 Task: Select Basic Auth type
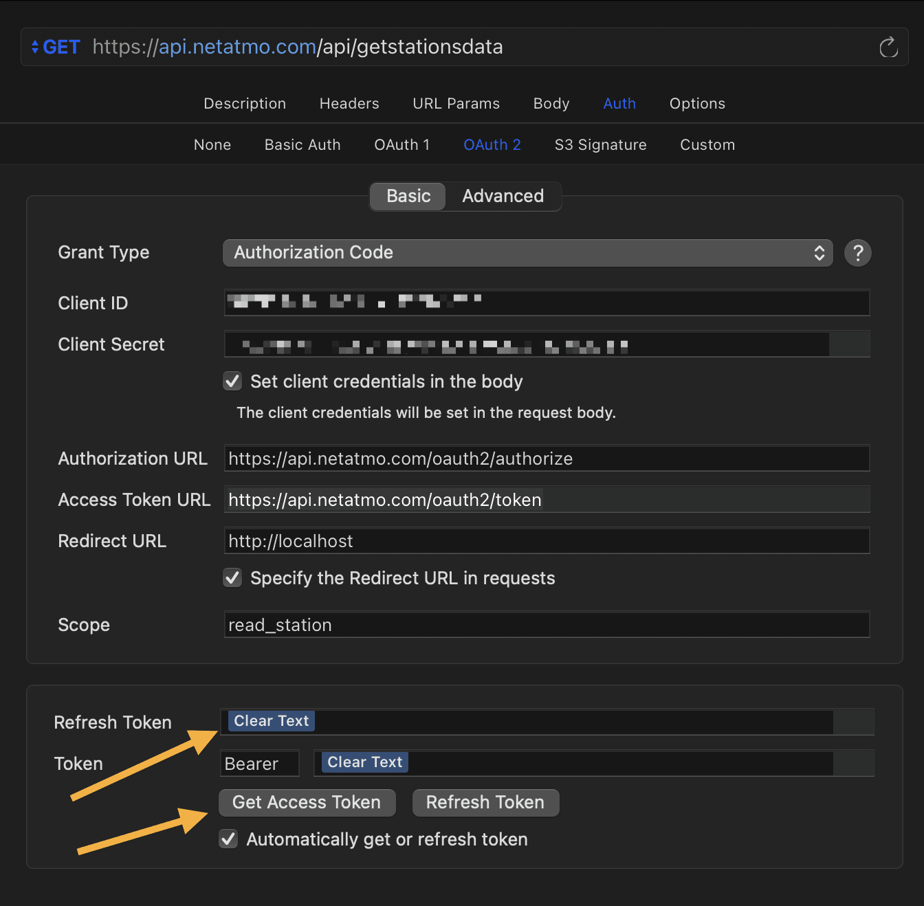[302, 144]
